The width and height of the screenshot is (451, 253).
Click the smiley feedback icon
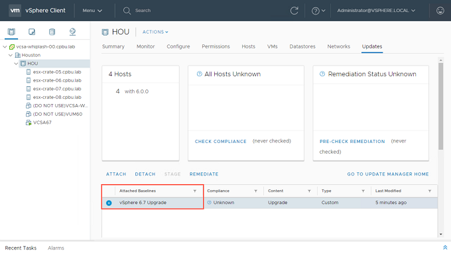440,11
